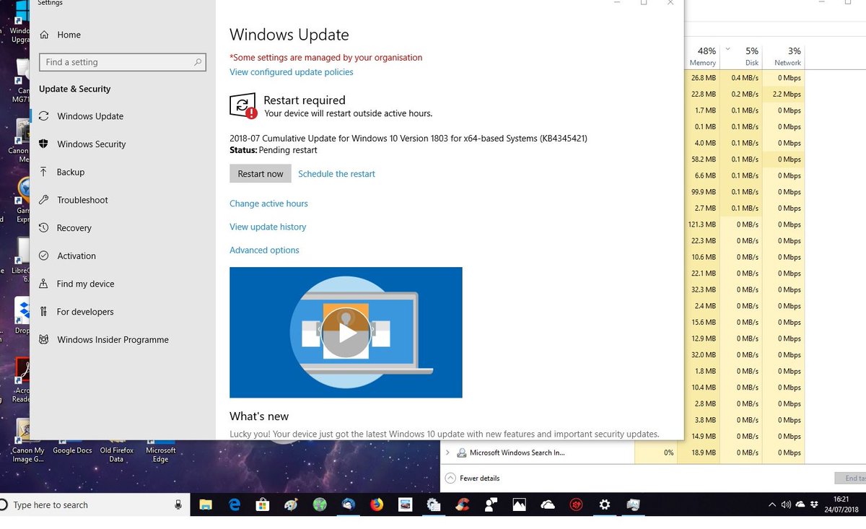
Task: Switch to Task Manager on the taskbar
Action: pyautogui.click(x=633, y=505)
